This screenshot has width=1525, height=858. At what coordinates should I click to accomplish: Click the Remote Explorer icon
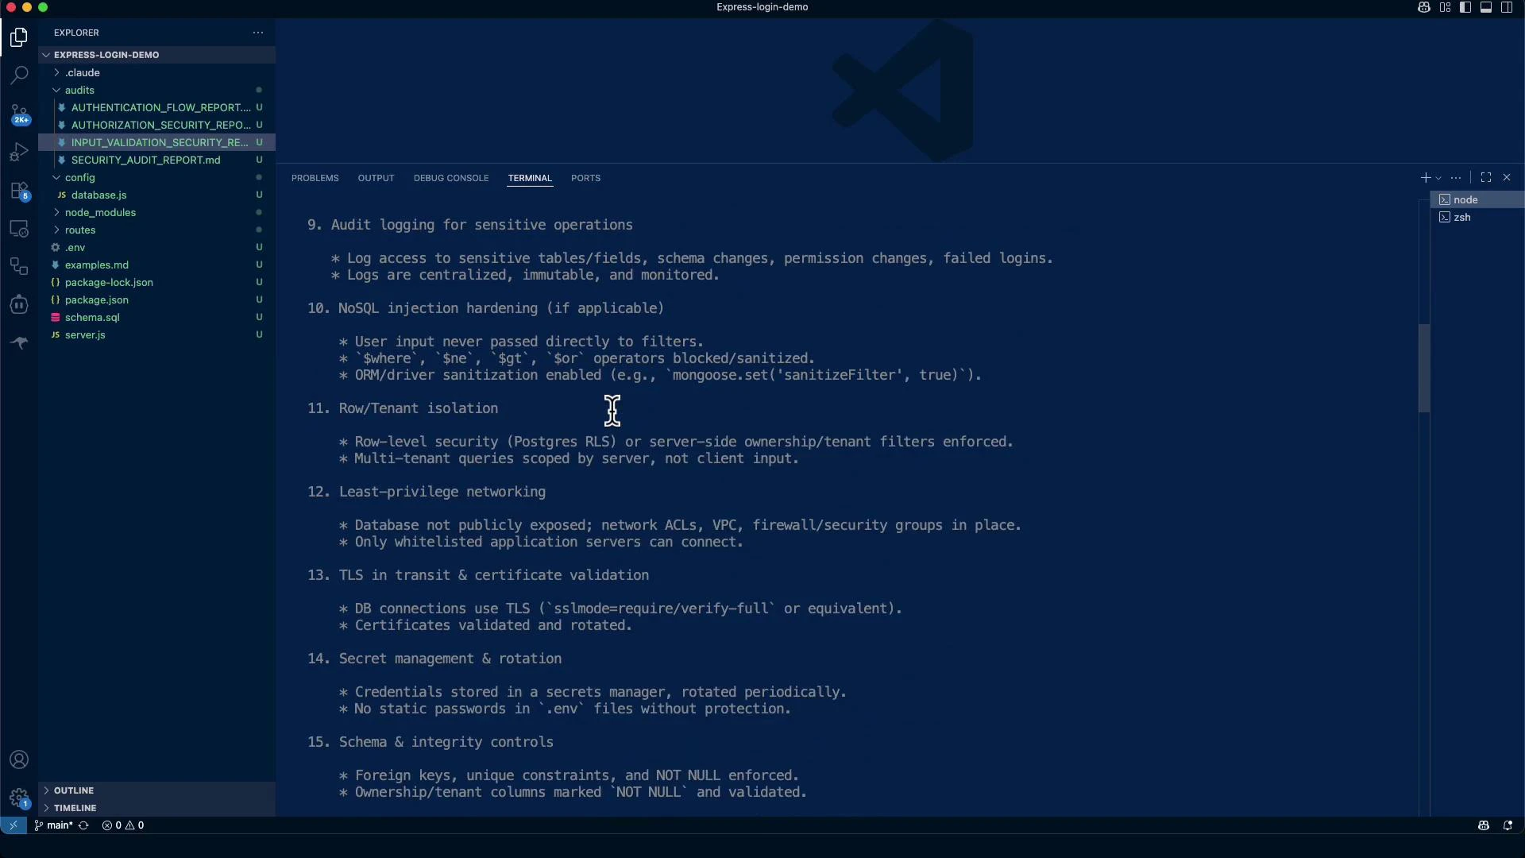coord(19,229)
